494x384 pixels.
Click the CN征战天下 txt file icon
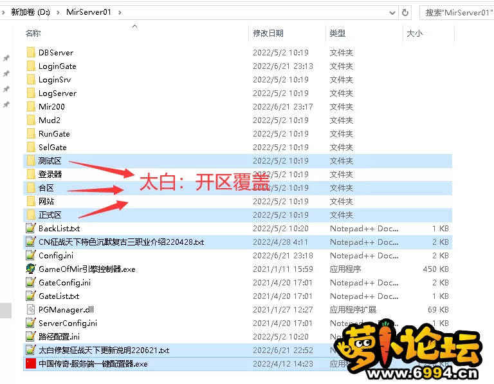click(x=31, y=242)
